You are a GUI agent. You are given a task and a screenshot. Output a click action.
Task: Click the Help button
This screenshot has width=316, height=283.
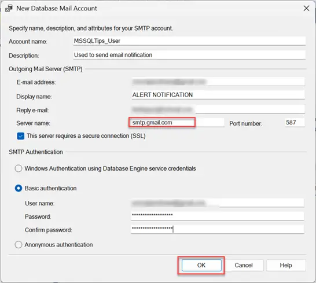click(286, 265)
